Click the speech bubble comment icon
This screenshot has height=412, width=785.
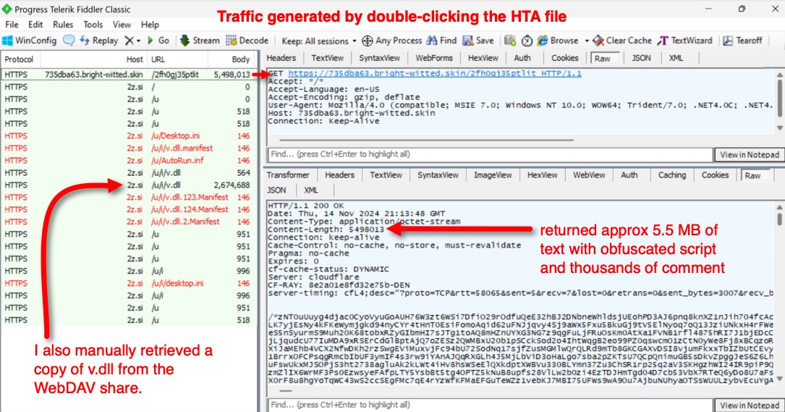click(x=69, y=41)
